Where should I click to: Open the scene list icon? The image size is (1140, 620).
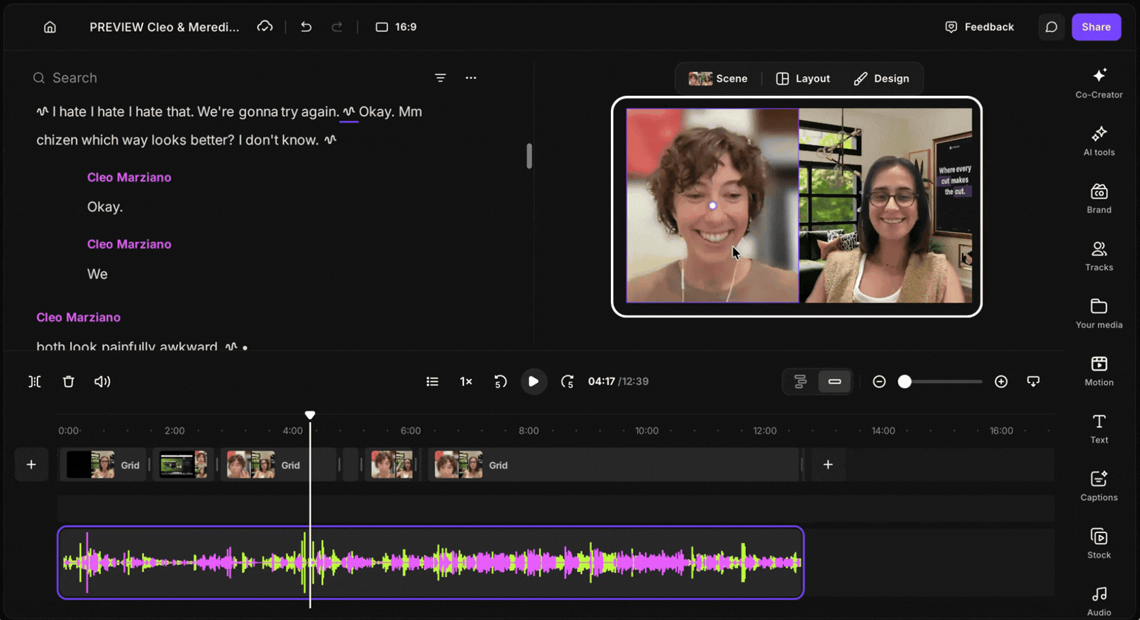[432, 382]
